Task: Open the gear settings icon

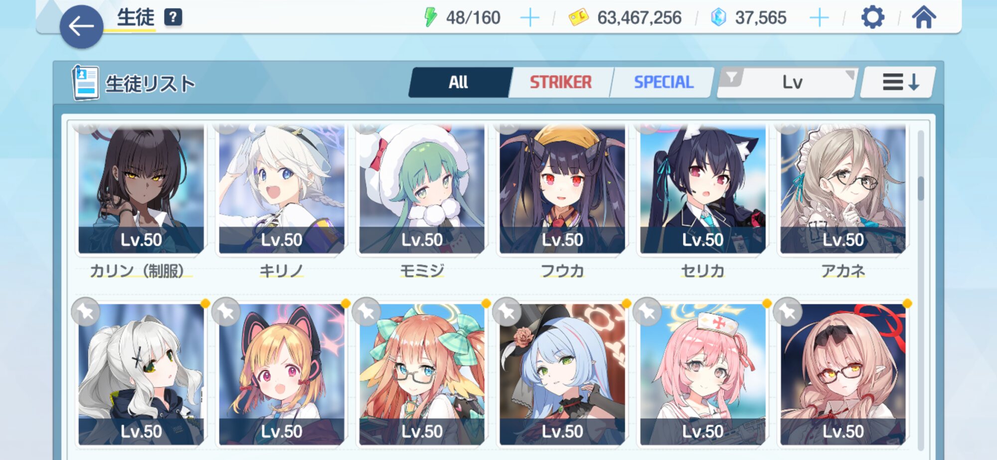Action: pyautogui.click(x=873, y=17)
